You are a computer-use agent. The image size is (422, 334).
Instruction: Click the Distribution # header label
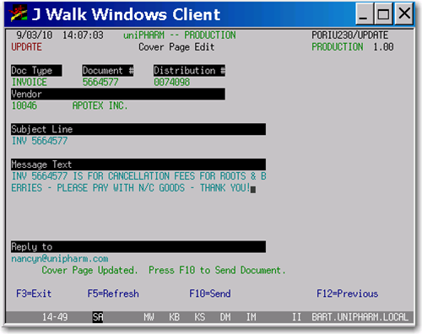point(189,71)
